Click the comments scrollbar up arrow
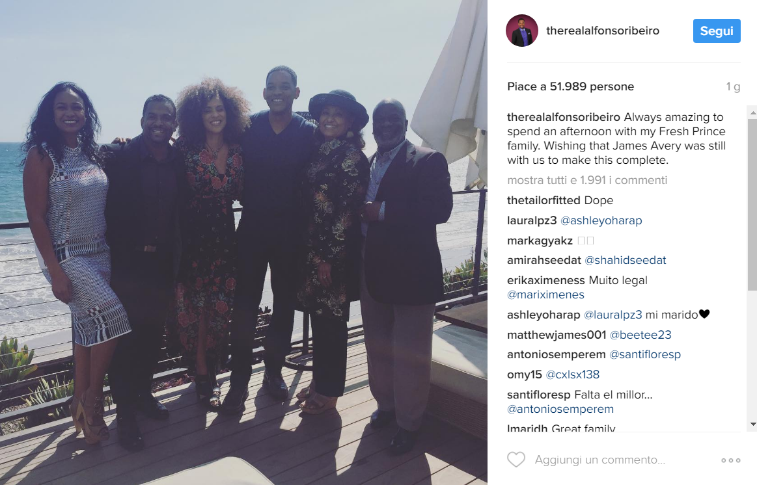 click(x=752, y=112)
